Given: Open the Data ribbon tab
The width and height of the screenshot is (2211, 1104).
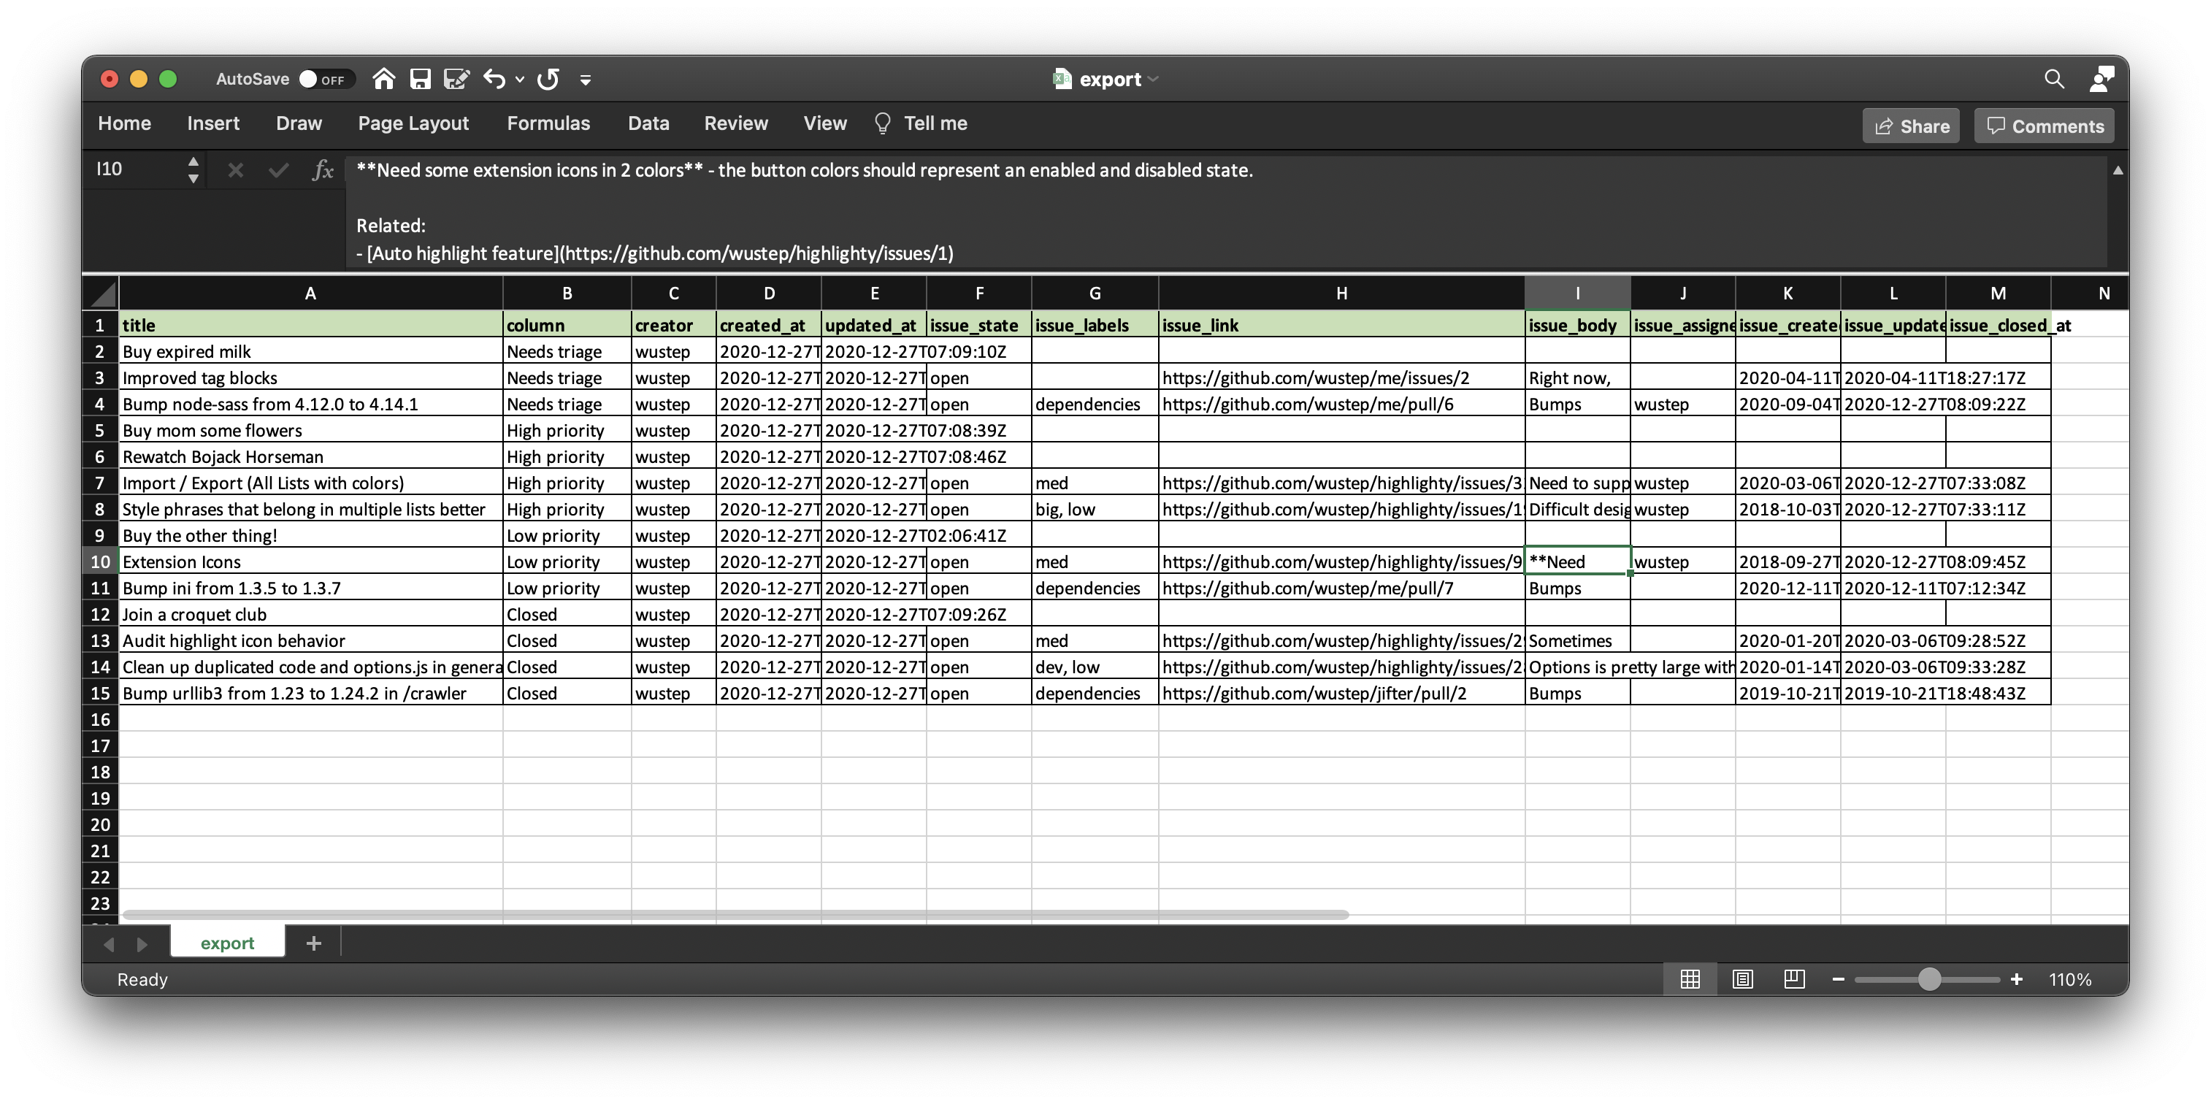Looking at the screenshot, I should coord(648,123).
